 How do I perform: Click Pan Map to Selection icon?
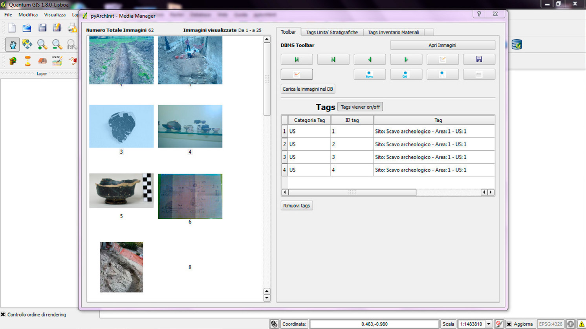(27, 44)
